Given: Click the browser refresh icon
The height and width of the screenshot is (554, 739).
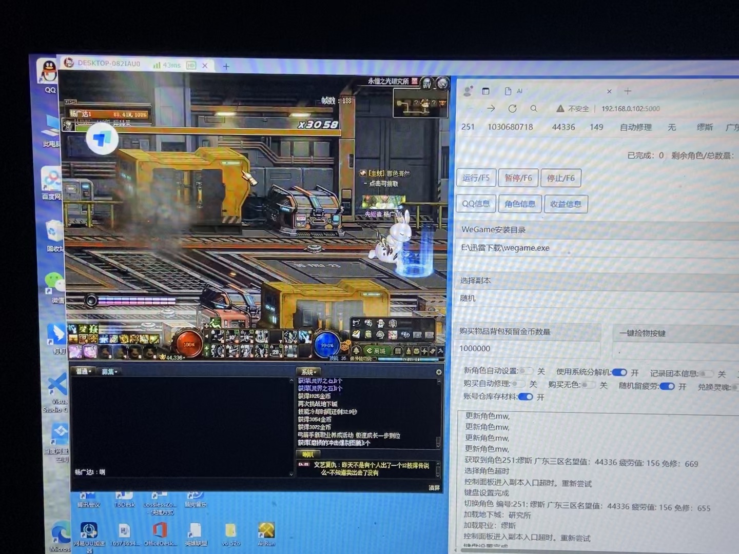Looking at the screenshot, I should coord(512,108).
